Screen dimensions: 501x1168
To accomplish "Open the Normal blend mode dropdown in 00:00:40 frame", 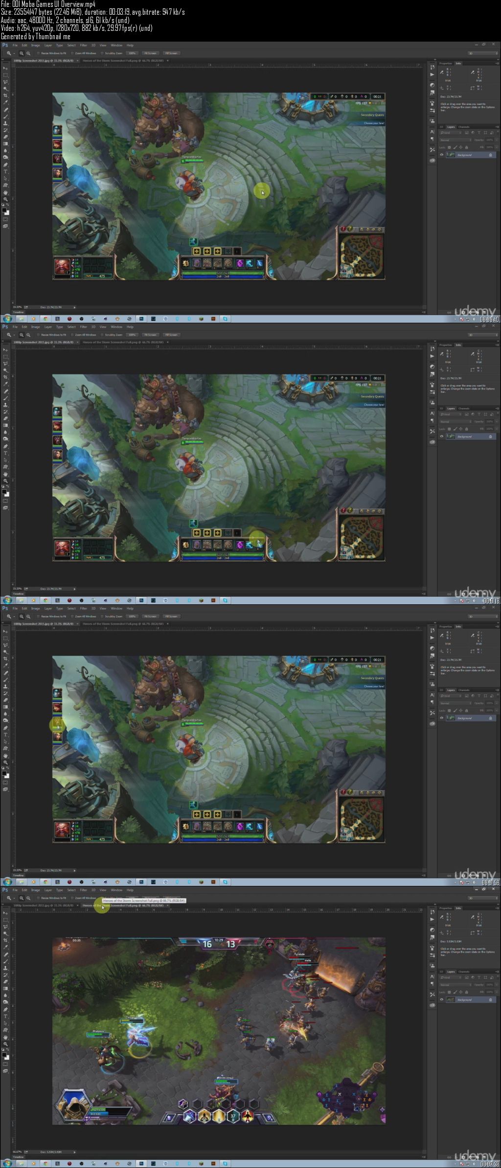I will [455, 140].
